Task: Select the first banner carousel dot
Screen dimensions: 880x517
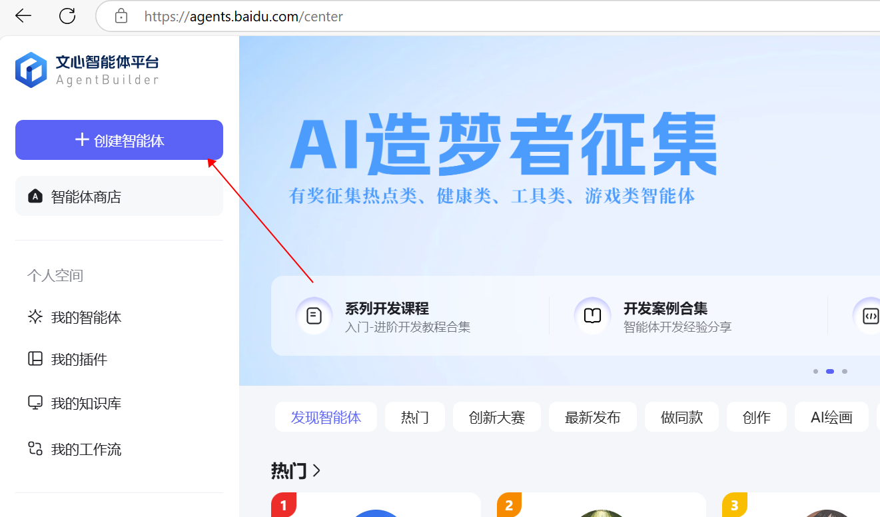Action: [x=815, y=371]
